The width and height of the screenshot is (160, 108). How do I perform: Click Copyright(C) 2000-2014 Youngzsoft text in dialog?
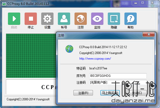[101, 53]
